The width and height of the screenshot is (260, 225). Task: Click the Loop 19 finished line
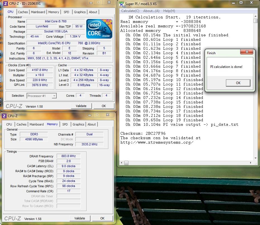(x=164, y=120)
